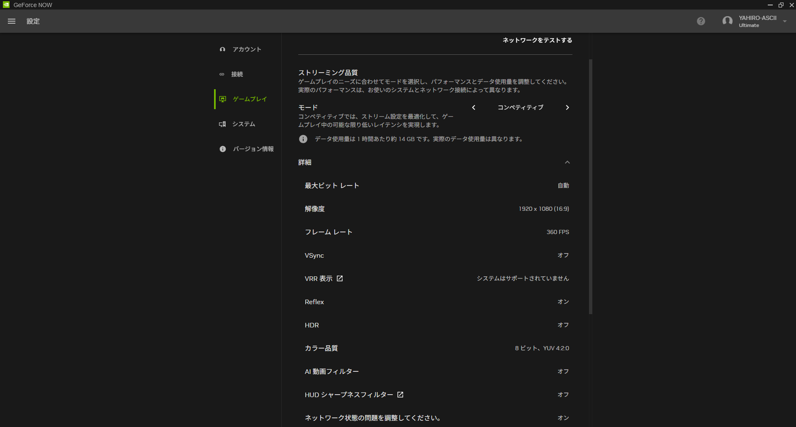Screen dimensions: 796x427
Task: Open the バージョン情報 tab
Action: click(x=248, y=149)
